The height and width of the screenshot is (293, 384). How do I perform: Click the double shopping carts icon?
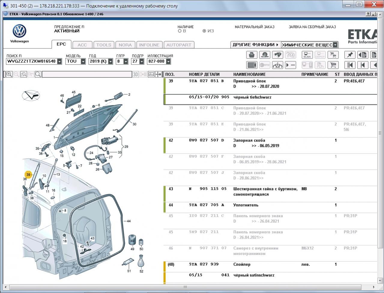pos(333,55)
